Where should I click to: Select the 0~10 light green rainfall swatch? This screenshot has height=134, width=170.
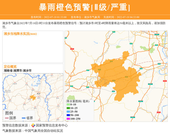pos(68,105)
